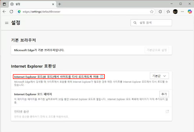The height and width of the screenshot is (132, 194).
Task: Select the 설정 browser tab
Action: tap(33, 4)
